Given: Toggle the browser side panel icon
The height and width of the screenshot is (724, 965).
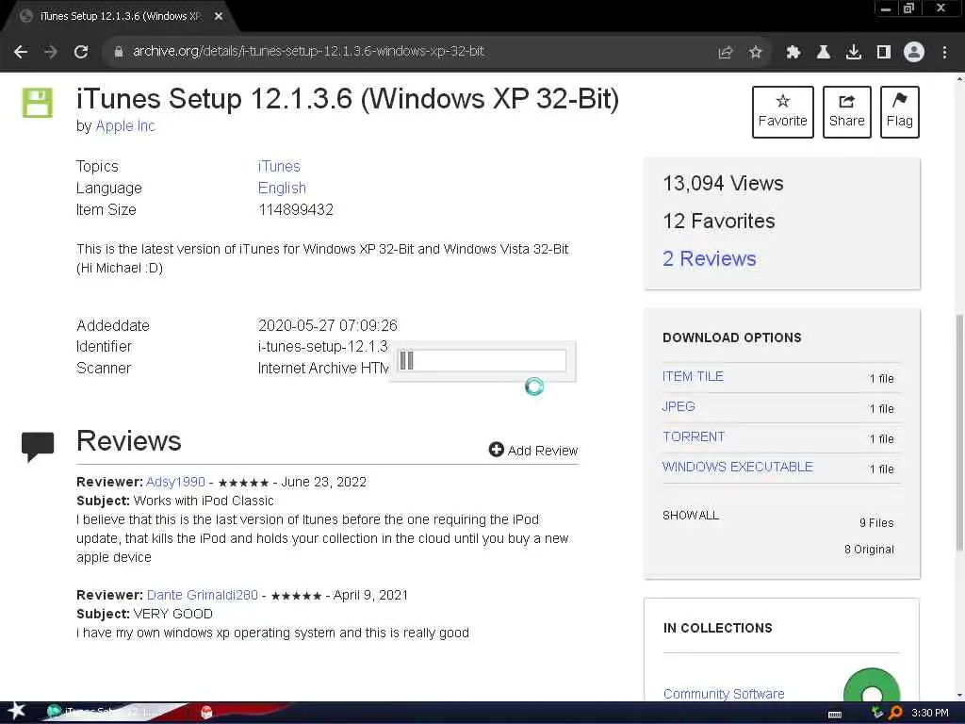Looking at the screenshot, I should pos(884,53).
